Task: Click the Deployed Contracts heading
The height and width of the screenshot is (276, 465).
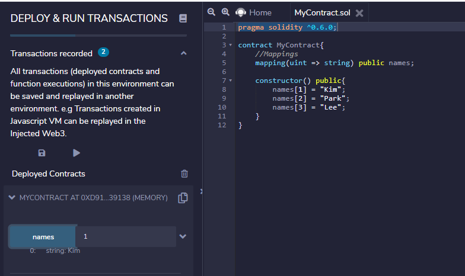Action: tap(49, 174)
